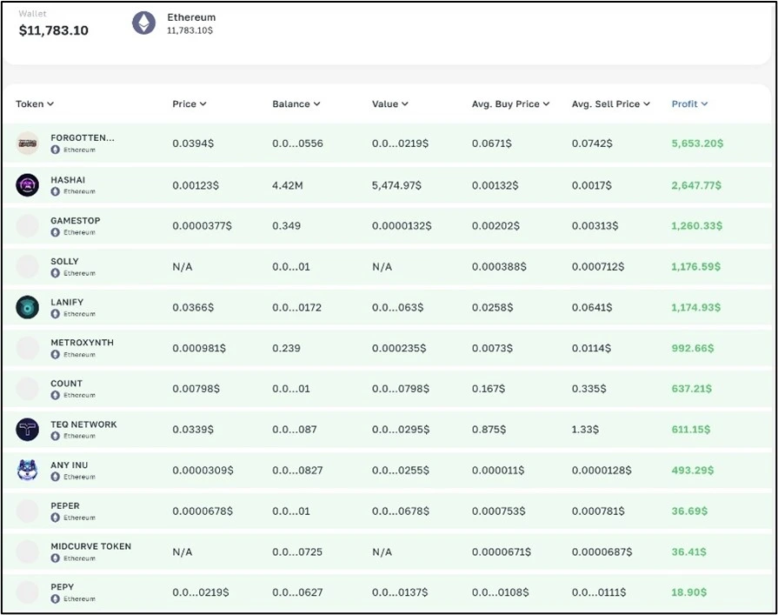Click PEPY profit 18.90$
Screen dimensions: 778x615
point(689,592)
